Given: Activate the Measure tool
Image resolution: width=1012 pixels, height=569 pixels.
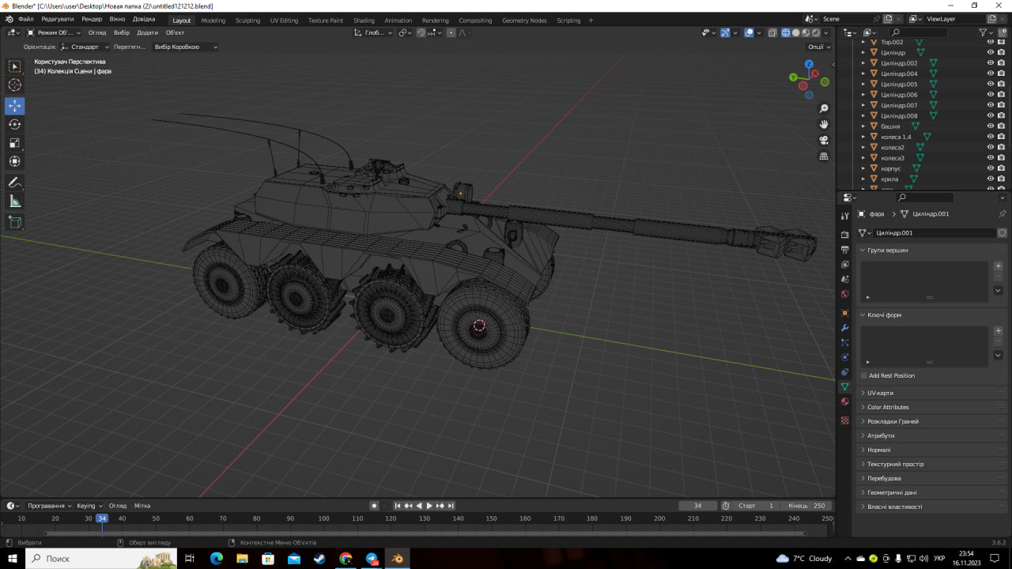Looking at the screenshot, I should [x=15, y=202].
